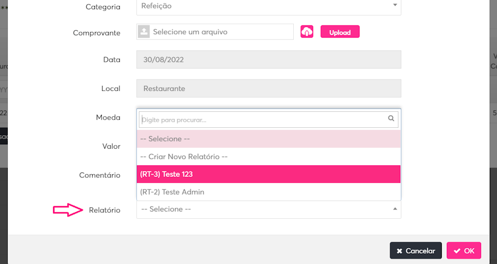Confirm with the OK button
Image resolution: width=497 pixels, height=264 pixels.
click(x=463, y=251)
